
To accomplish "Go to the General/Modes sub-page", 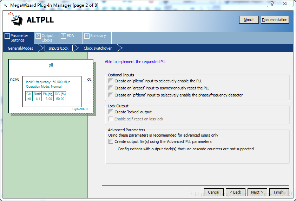I will click(x=20, y=48).
